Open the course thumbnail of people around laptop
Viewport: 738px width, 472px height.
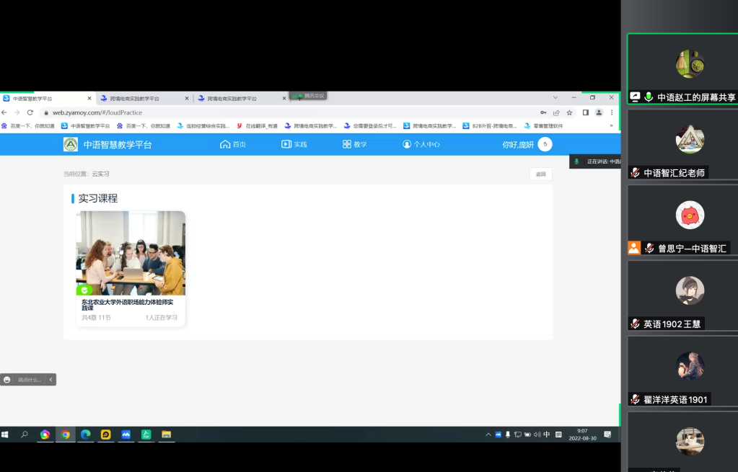pyautogui.click(x=131, y=253)
